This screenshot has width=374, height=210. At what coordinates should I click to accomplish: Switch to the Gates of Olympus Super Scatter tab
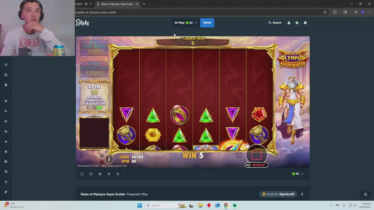click(x=117, y=4)
